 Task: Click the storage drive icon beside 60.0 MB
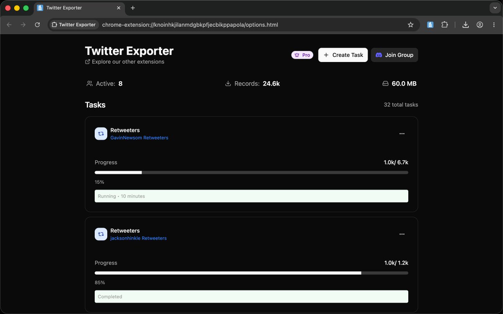coord(386,84)
